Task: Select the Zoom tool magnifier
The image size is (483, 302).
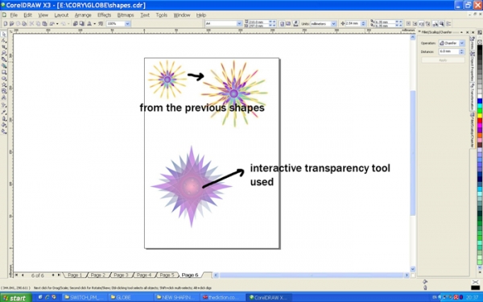Action: [4, 53]
